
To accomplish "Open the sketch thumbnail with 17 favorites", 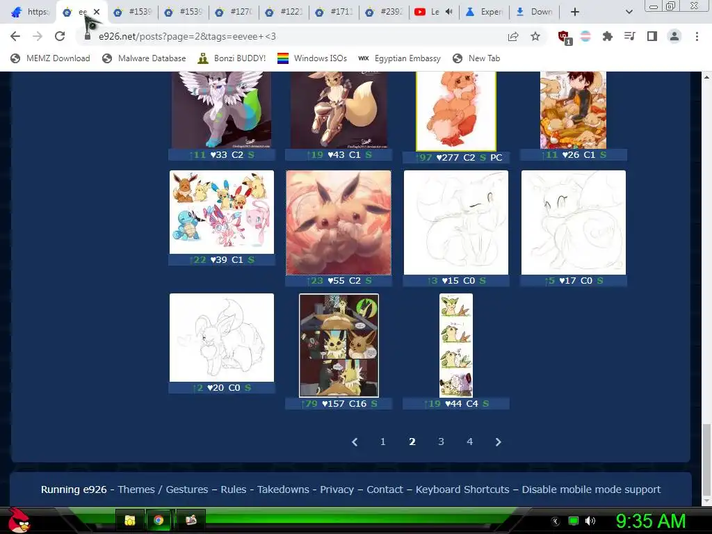I will tap(574, 222).
